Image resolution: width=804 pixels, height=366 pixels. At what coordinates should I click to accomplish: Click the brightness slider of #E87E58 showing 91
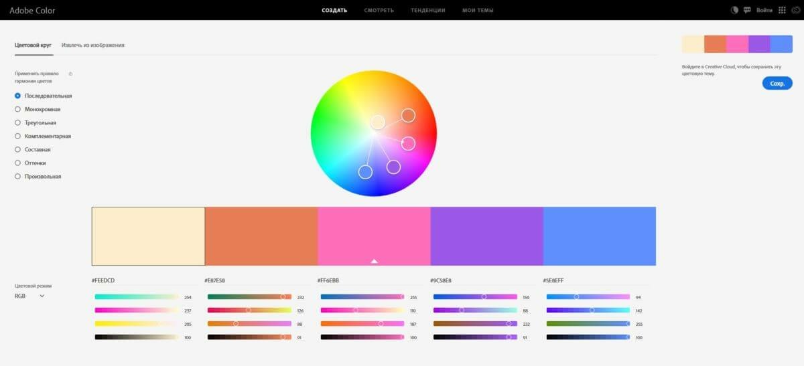coord(249,337)
